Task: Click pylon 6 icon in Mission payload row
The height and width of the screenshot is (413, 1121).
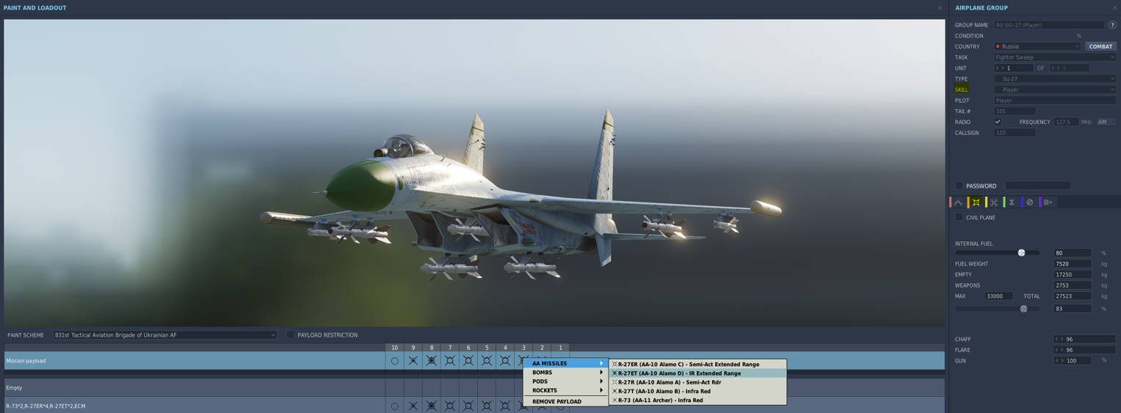Action: tap(468, 361)
